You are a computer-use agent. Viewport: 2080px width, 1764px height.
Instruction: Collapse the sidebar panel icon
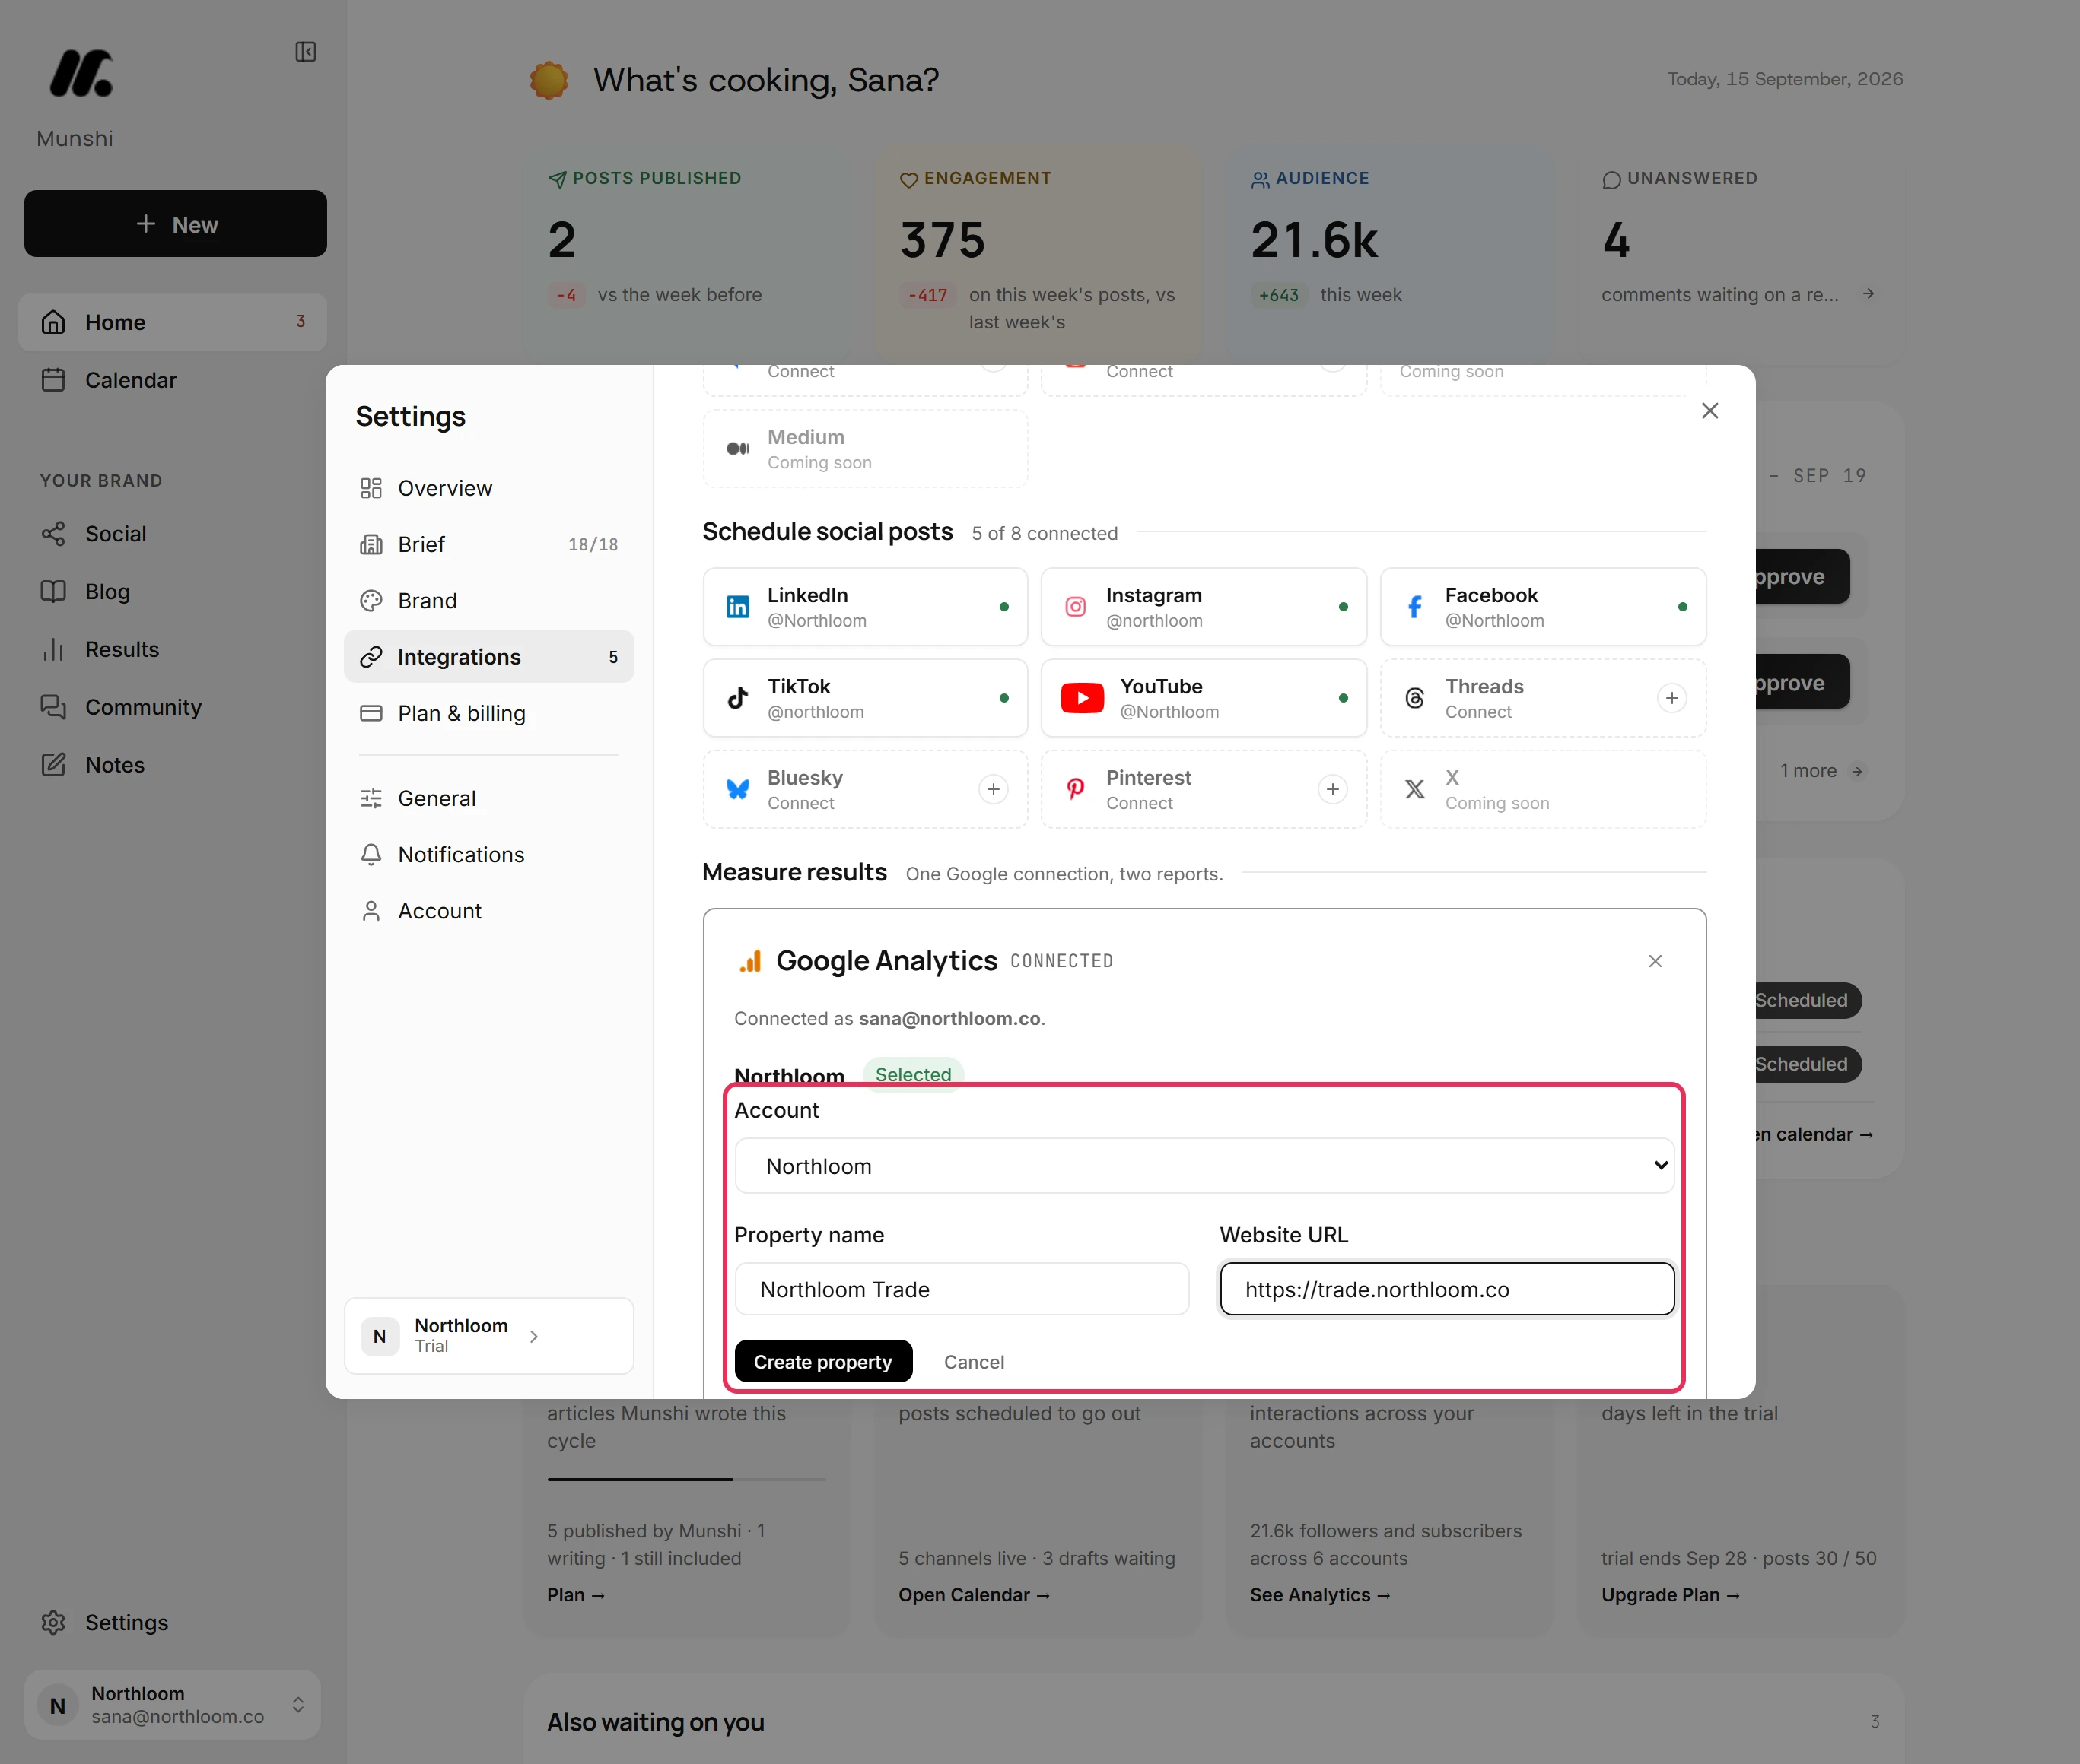[306, 52]
